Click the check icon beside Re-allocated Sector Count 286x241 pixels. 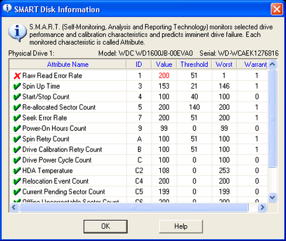[17, 107]
